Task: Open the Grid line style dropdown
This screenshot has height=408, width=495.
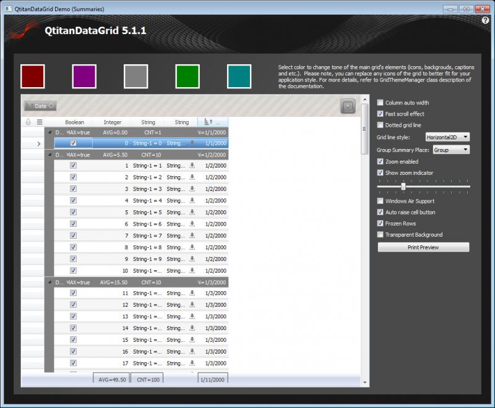Action: [x=447, y=137]
